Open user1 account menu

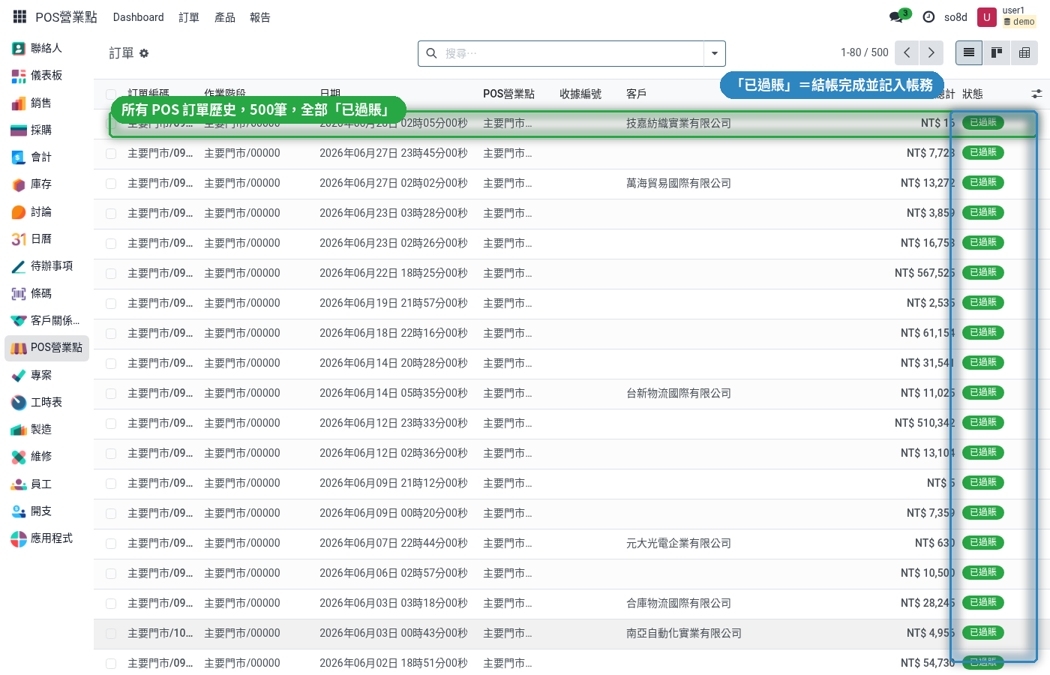(1008, 16)
